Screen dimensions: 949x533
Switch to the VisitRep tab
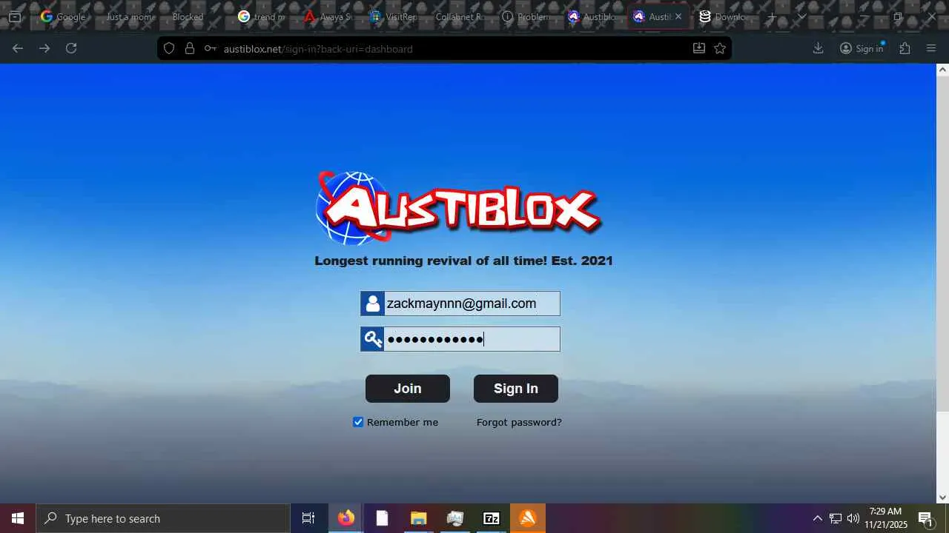click(x=393, y=16)
